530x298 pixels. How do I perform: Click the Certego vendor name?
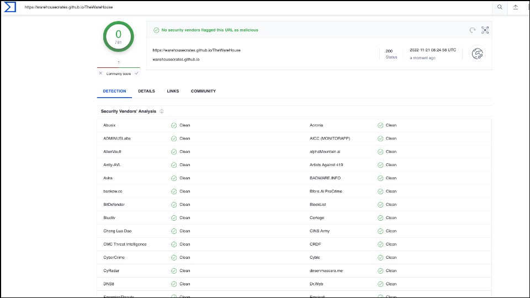[x=317, y=218]
